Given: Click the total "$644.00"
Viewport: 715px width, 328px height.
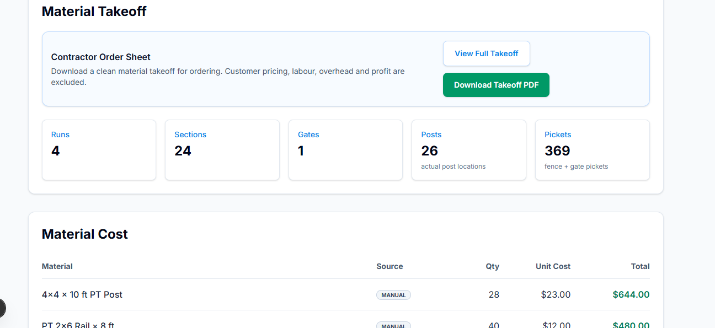Looking at the screenshot, I should pos(631,294).
